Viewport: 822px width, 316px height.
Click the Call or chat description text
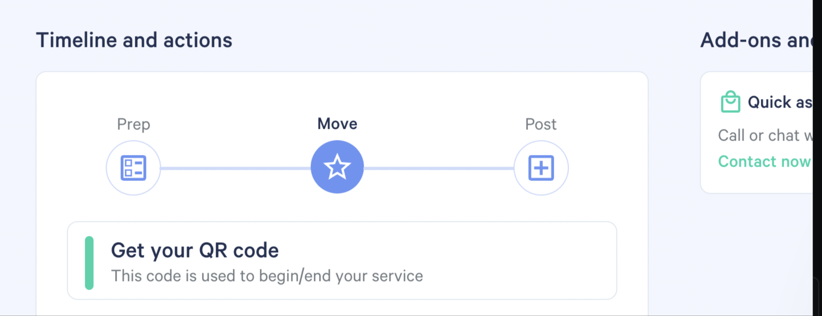tap(765, 136)
